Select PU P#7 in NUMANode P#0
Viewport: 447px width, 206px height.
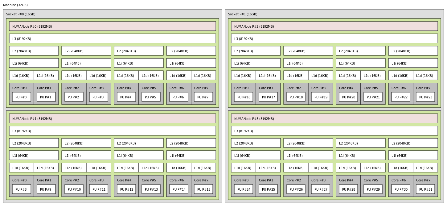click(x=203, y=97)
